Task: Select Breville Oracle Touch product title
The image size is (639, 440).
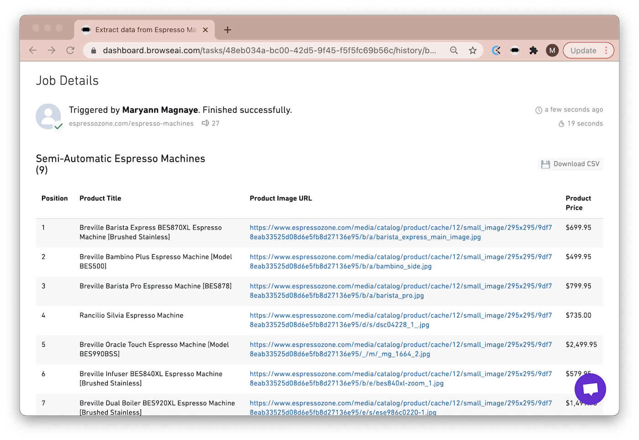Action: pos(154,349)
